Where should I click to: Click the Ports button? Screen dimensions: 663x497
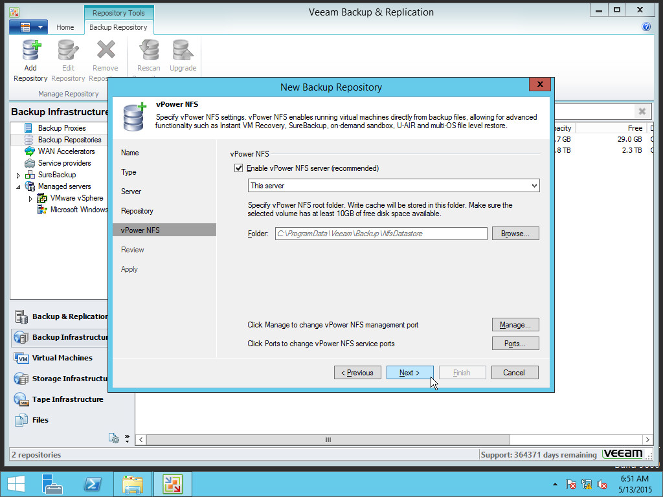click(515, 344)
